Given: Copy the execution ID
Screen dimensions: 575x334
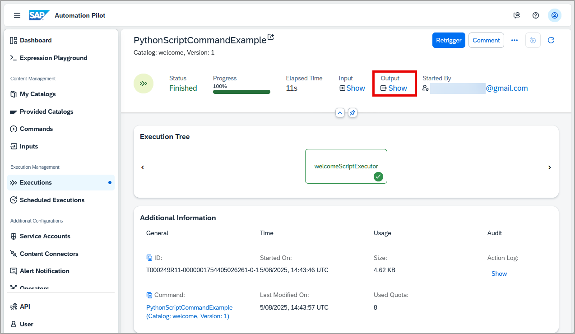Looking at the screenshot, I should click(149, 258).
